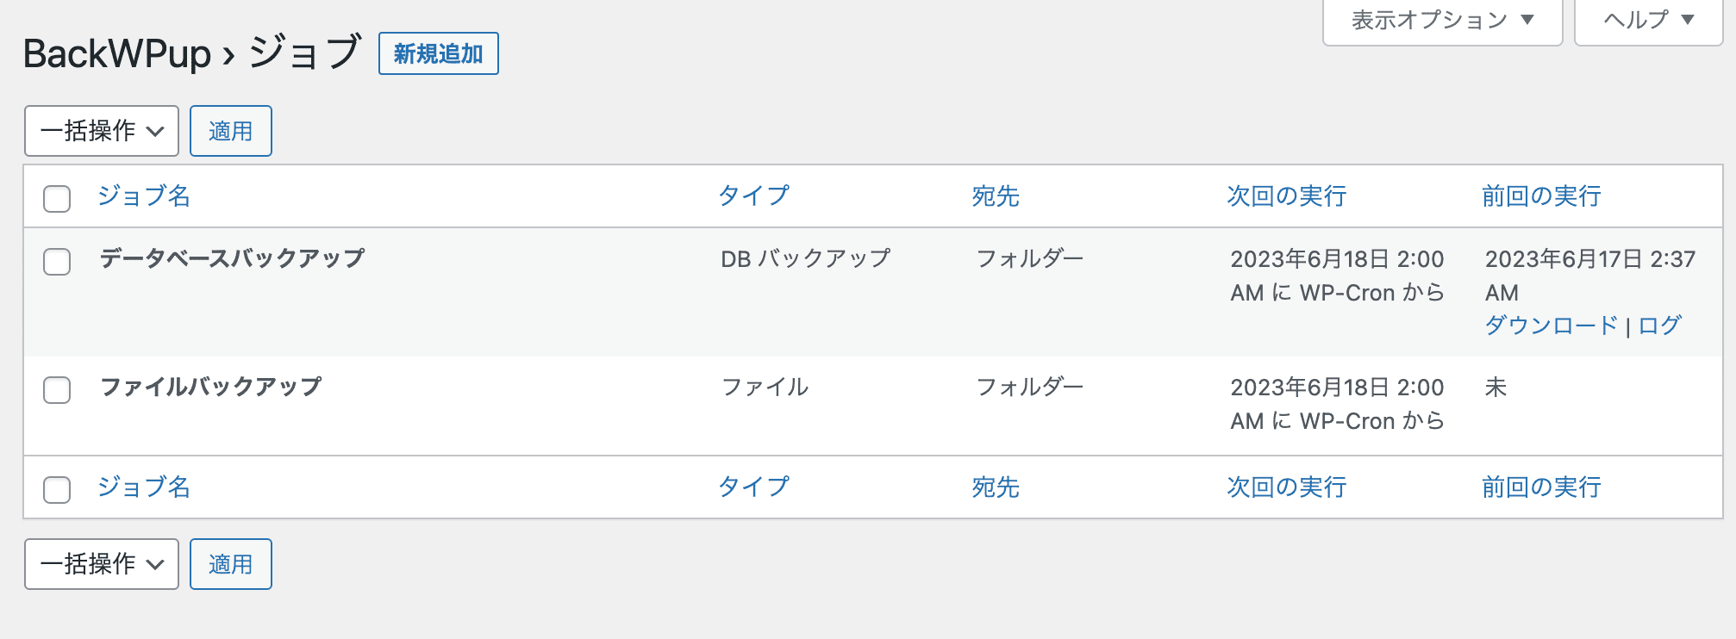Open the bottom 一括操作 dropdown
The height and width of the screenshot is (639, 1736).
tap(101, 564)
